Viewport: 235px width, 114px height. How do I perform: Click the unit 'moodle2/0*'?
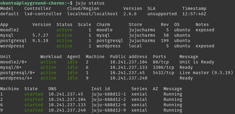pos(13,62)
